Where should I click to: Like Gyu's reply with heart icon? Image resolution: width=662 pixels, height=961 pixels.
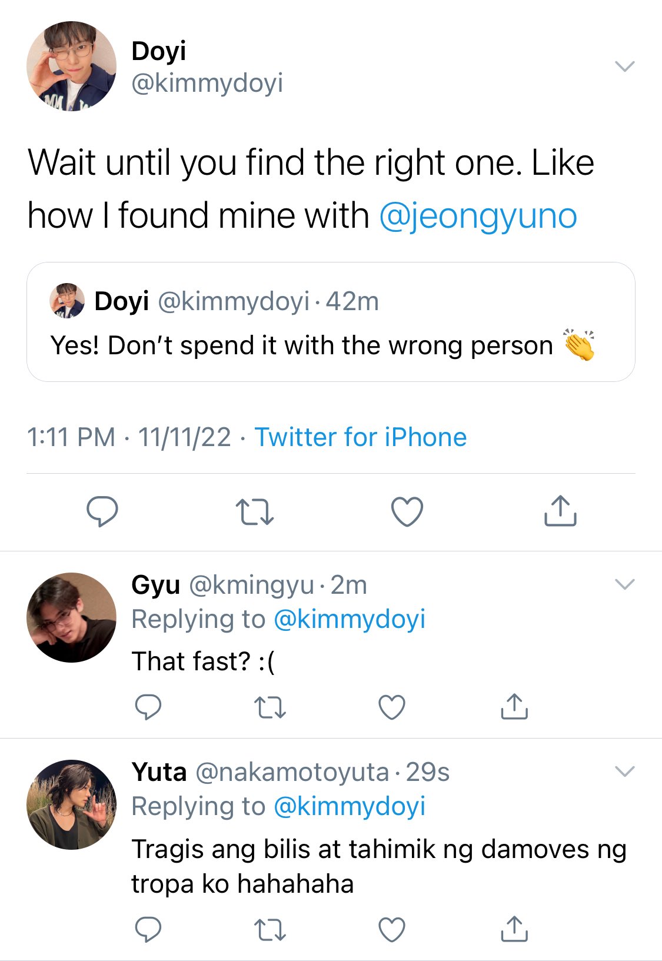click(392, 706)
